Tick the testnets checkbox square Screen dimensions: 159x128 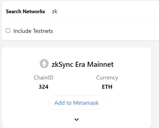coord(8,31)
